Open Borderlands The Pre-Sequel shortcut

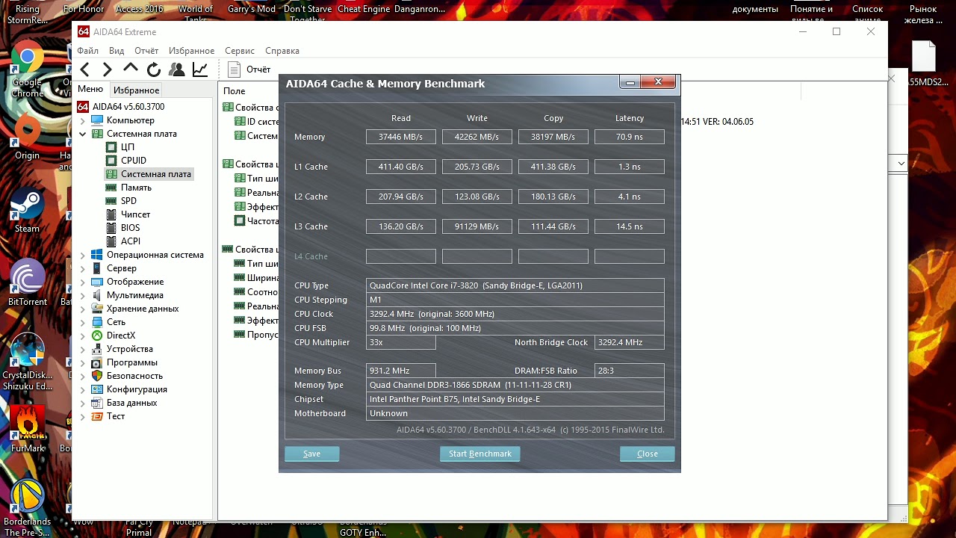[x=27, y=508]
